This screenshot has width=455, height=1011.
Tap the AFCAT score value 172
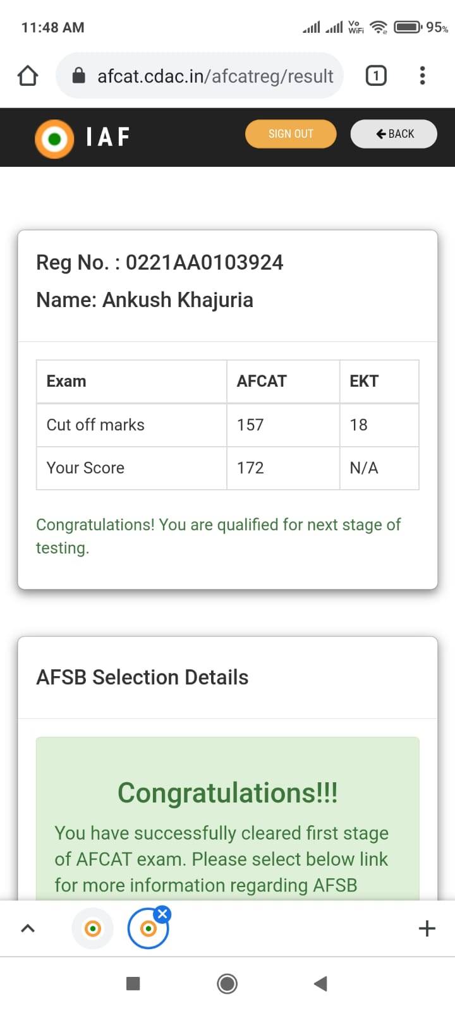(x=250, y=468)
